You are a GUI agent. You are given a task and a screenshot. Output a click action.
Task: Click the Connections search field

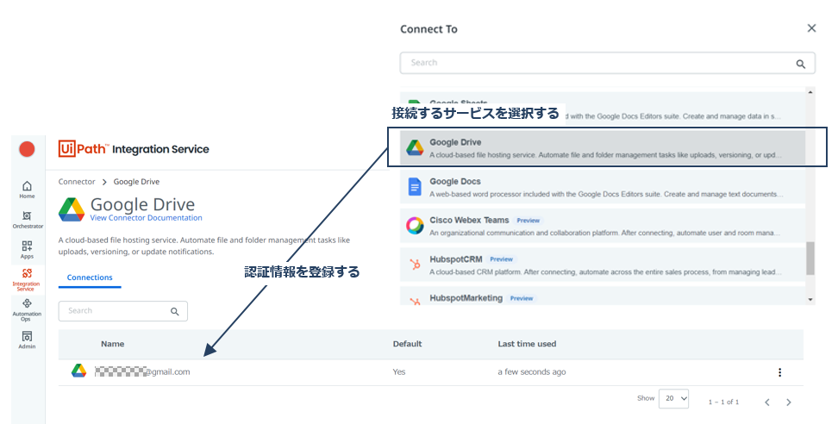123,311
